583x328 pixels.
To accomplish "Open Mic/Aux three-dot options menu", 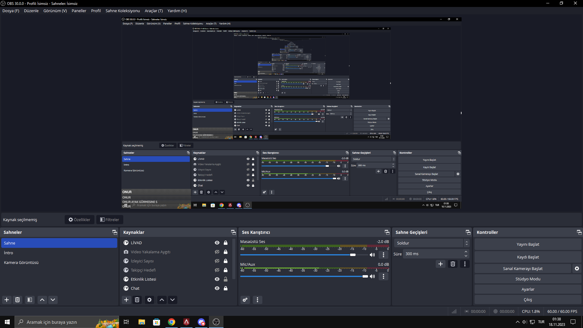I will coord(384,276).
